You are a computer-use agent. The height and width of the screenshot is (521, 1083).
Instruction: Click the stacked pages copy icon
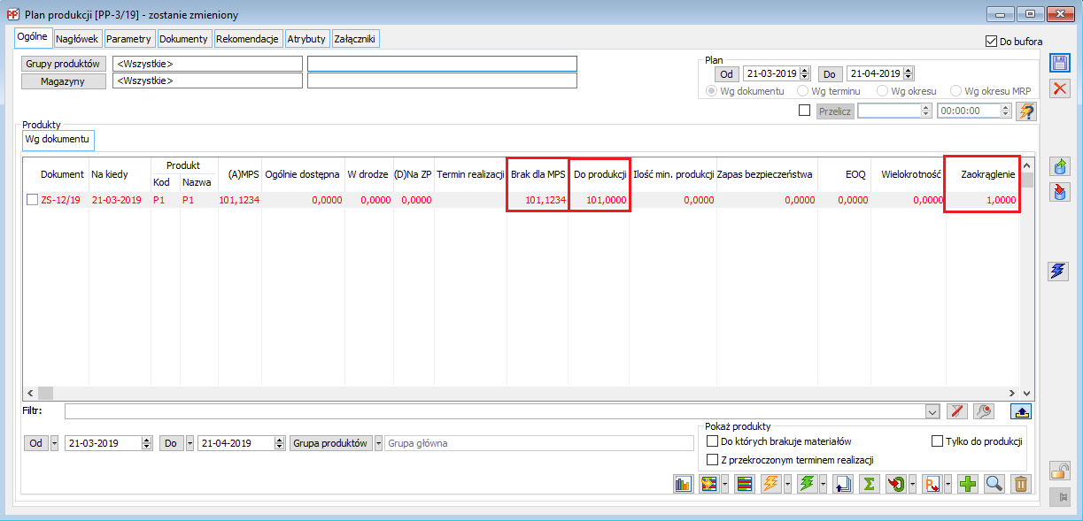pos(843,484)
